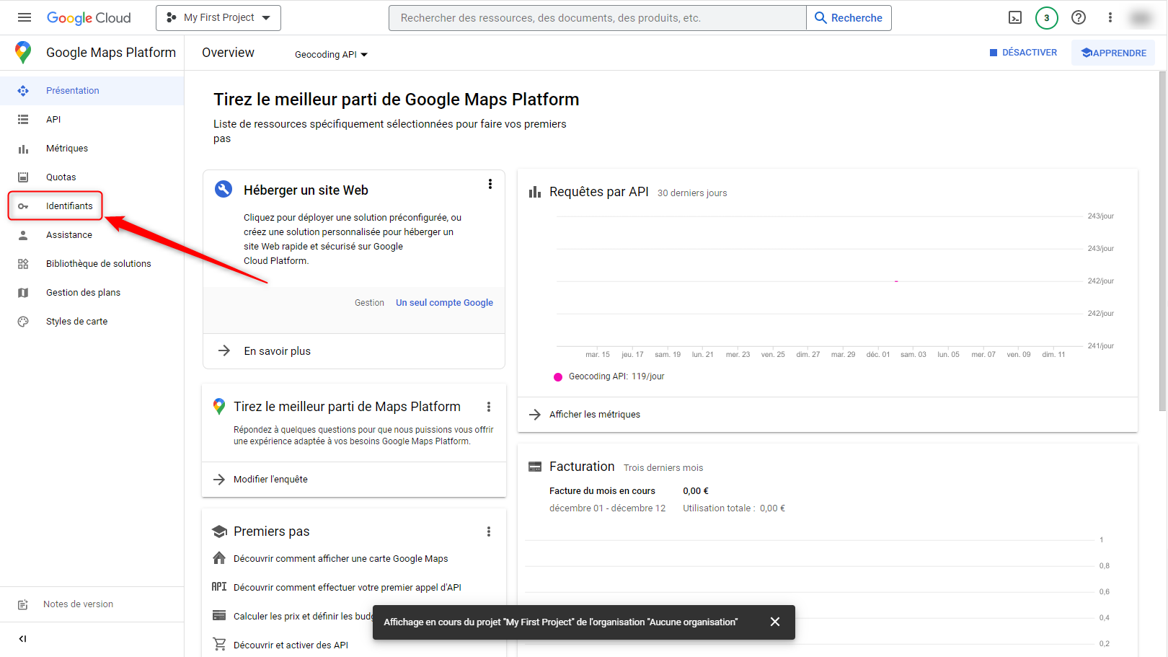Click the APPRENDRE button
Viewport: 1168px width, 657px height.
click(x=1113, y=53)
